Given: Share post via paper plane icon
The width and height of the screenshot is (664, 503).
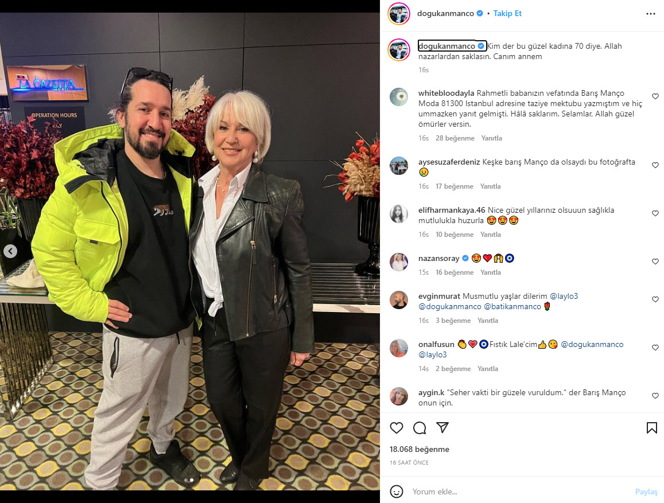Looking at the screenshot, I should click(442, 427).
